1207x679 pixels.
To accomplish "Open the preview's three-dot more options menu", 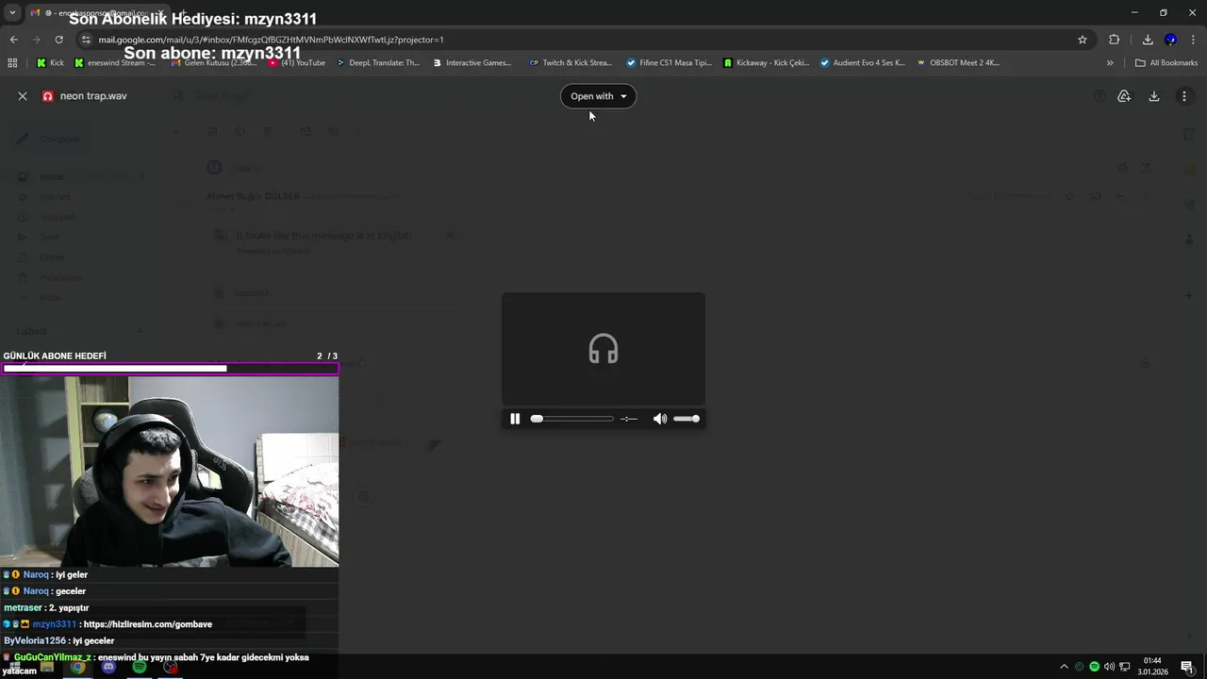I will [1184, 96].
